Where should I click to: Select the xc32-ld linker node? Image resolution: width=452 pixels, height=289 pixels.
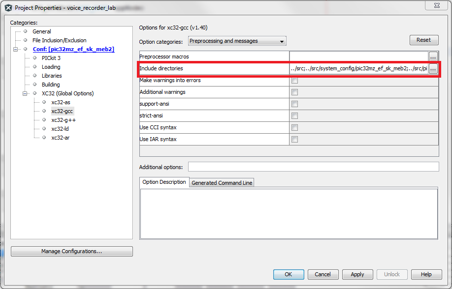pos(60,129)
